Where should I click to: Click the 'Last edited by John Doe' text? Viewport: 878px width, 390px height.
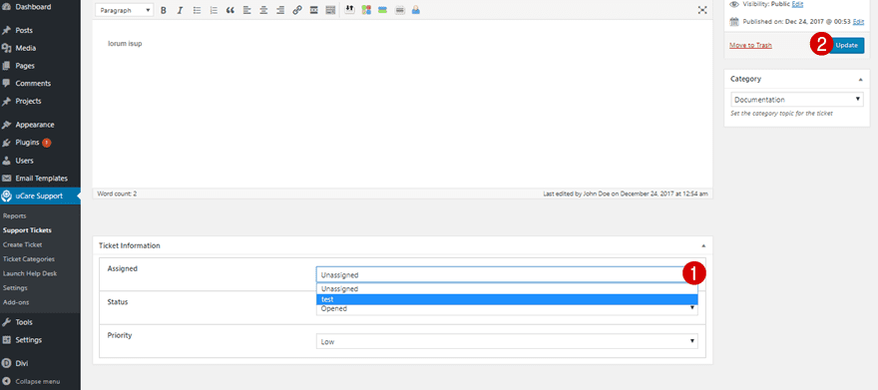(626, 194)
